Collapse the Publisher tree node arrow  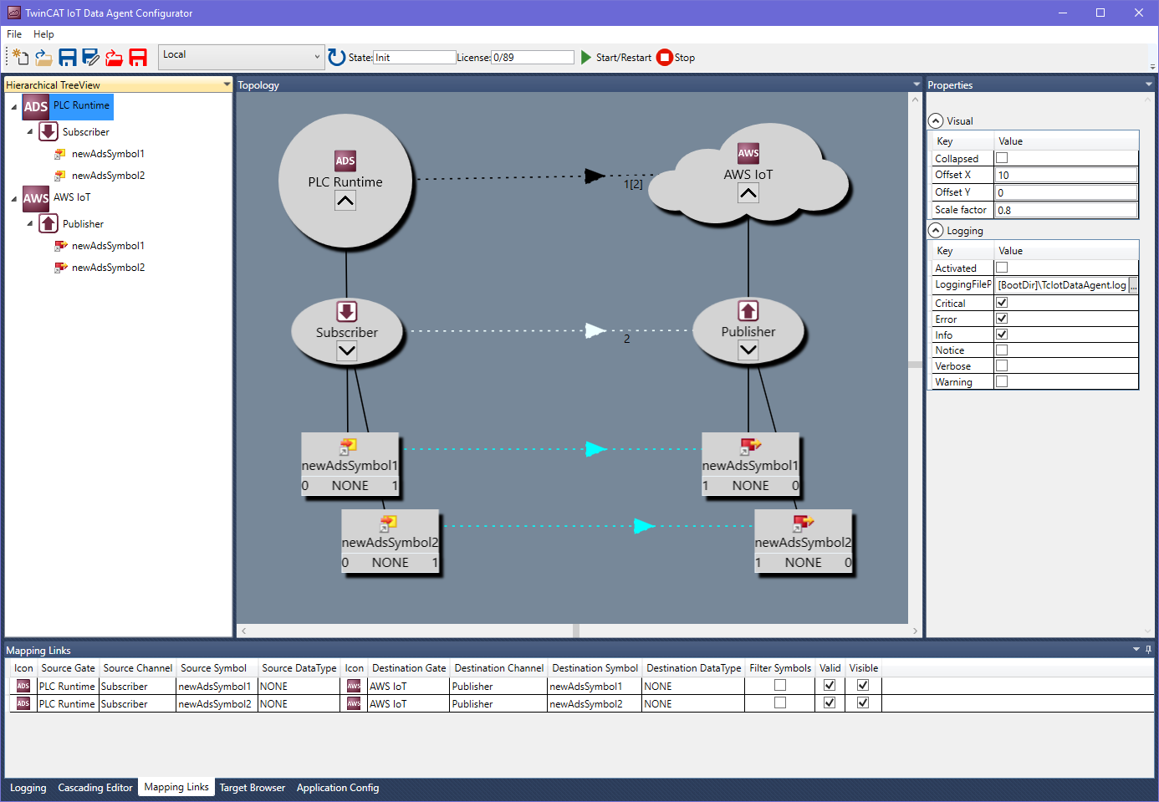click(30, 223)
